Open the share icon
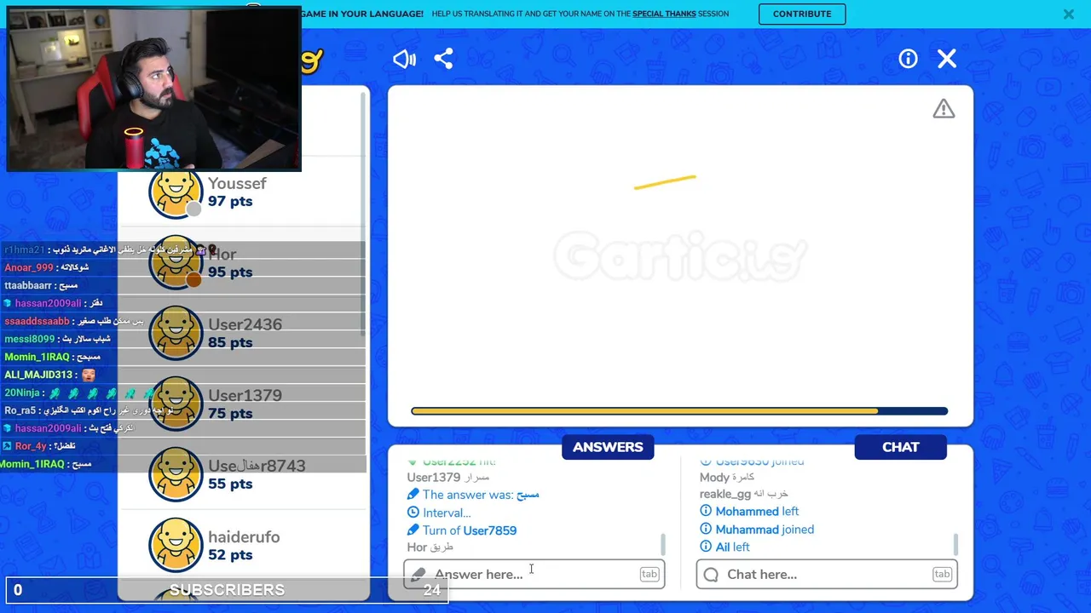This screenshot has width=1091, height=613. coord(443,59)
